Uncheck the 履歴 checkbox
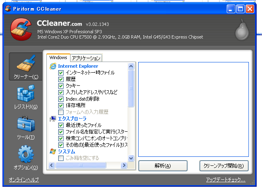The width and height of the screenshot is (262, 188). [61, 79]
